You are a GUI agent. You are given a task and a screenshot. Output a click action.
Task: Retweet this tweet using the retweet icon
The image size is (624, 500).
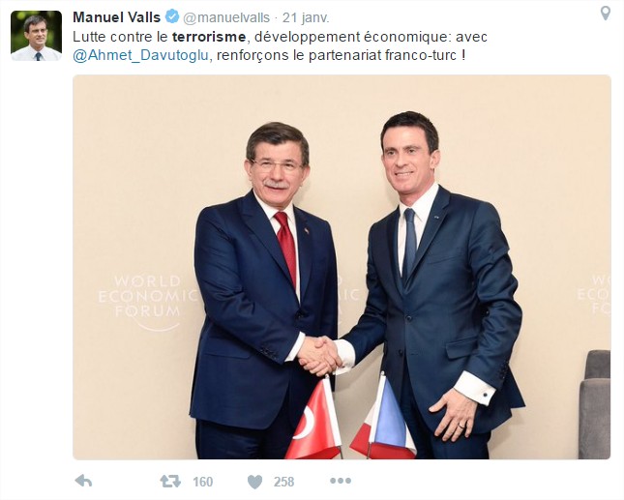pos(170,482)
